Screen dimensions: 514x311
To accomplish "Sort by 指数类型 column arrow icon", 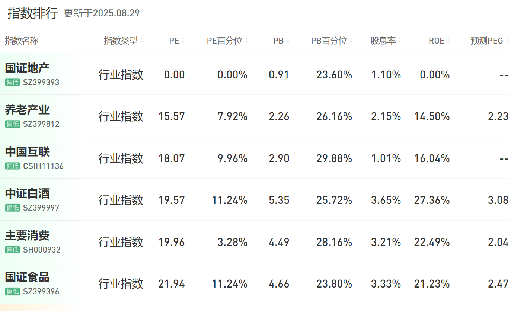I will tap(141, 41).
